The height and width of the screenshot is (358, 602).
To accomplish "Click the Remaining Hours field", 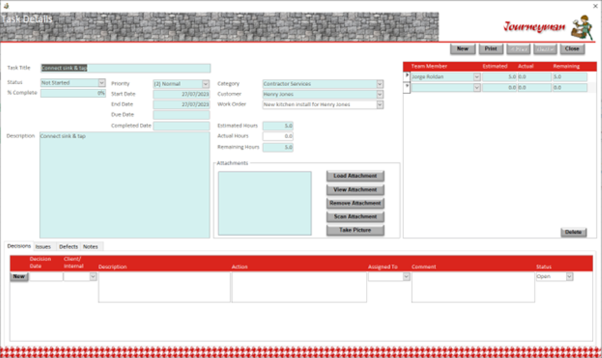I will 278,147.
